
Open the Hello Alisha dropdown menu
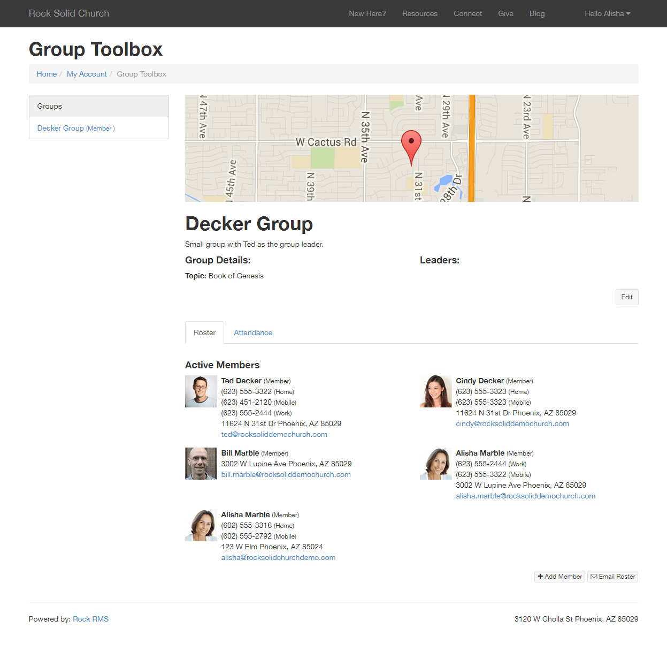[x=607, y=13]
